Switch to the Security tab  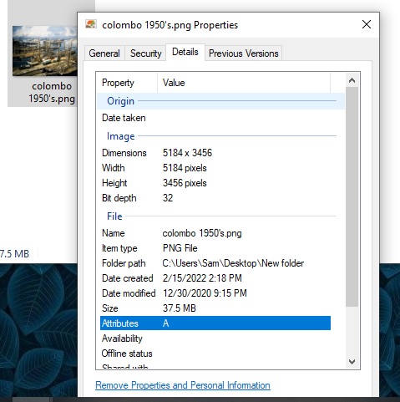pos(146,53)
